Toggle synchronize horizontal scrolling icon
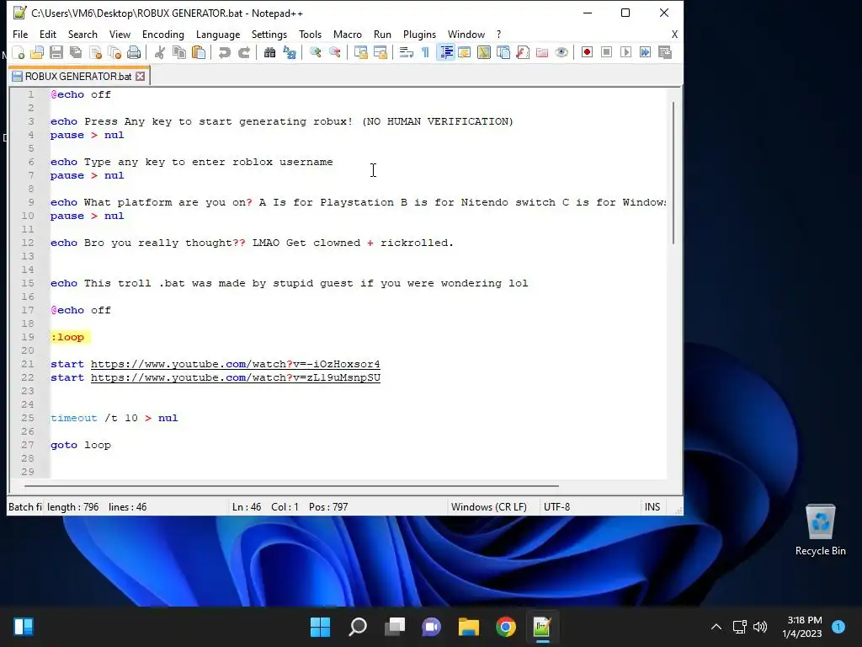The image size is (862, 647). tap(380, 53)
